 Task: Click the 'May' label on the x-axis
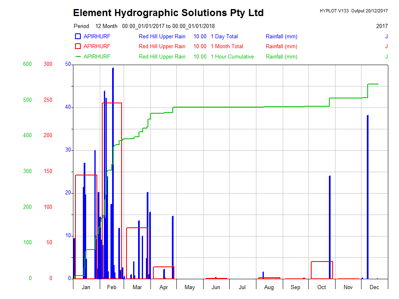pyautogui.click(x=190, y=287)
